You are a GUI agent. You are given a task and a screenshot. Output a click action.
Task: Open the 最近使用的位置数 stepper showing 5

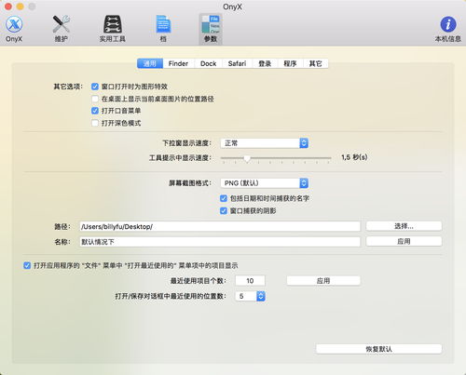pyautogui.click(x=251, y=296)
